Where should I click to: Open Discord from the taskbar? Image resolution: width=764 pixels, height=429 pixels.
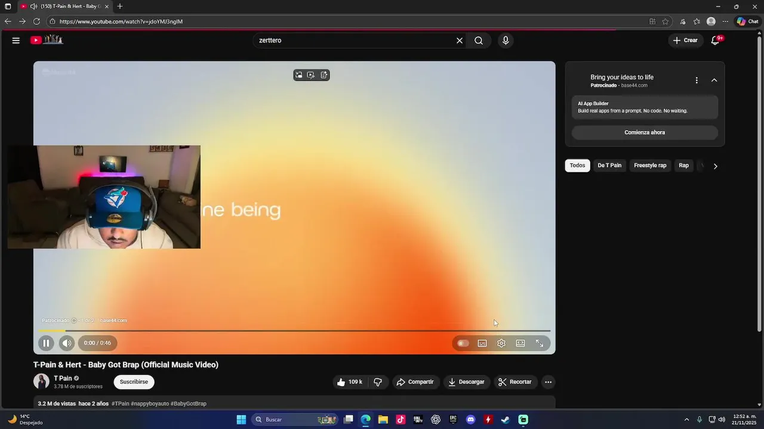click(x=471, y=419)
